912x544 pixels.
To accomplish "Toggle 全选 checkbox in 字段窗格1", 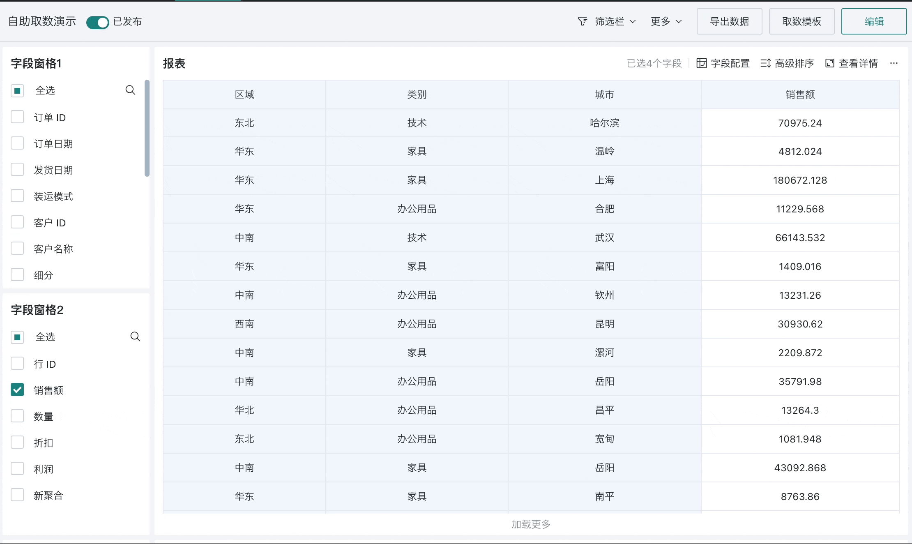I will tap(17, 90).
